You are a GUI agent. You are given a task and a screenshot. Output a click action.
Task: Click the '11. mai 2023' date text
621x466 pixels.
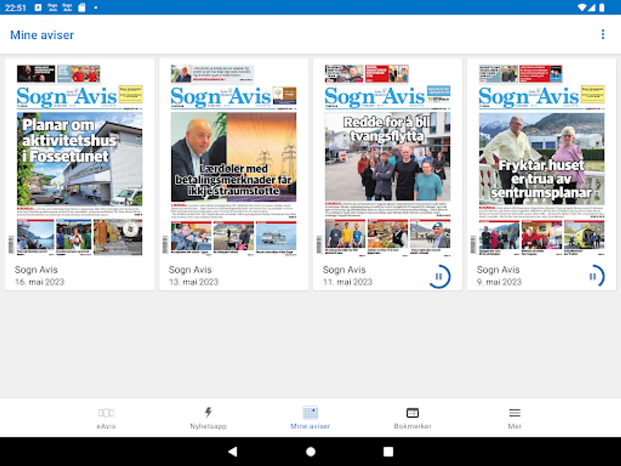click(x=347, y=282)
